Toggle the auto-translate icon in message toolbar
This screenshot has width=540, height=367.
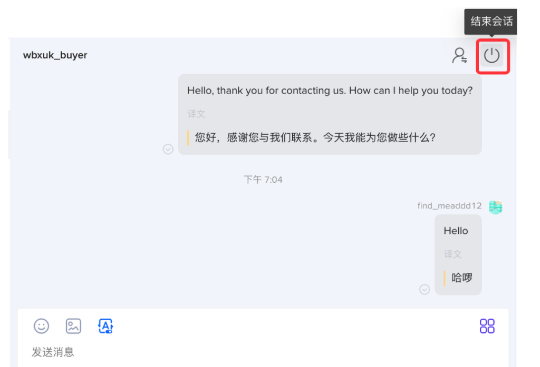pos(105,326)
